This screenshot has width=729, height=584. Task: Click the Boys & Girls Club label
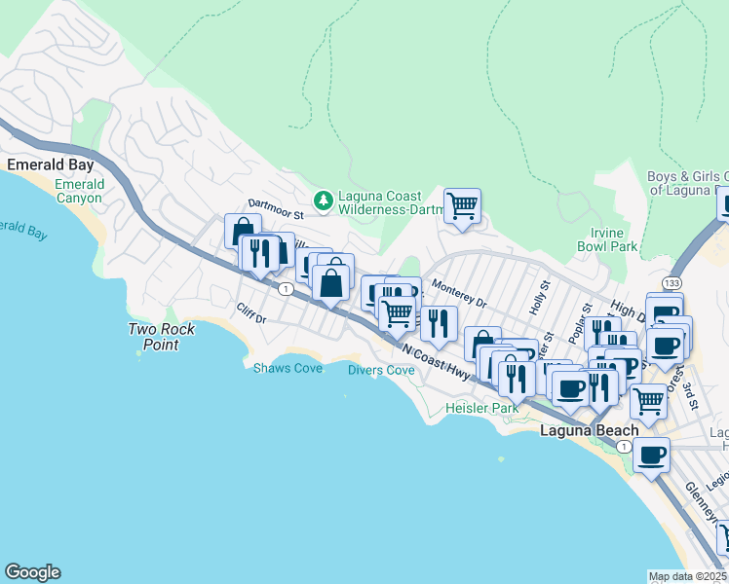point(688,183)
